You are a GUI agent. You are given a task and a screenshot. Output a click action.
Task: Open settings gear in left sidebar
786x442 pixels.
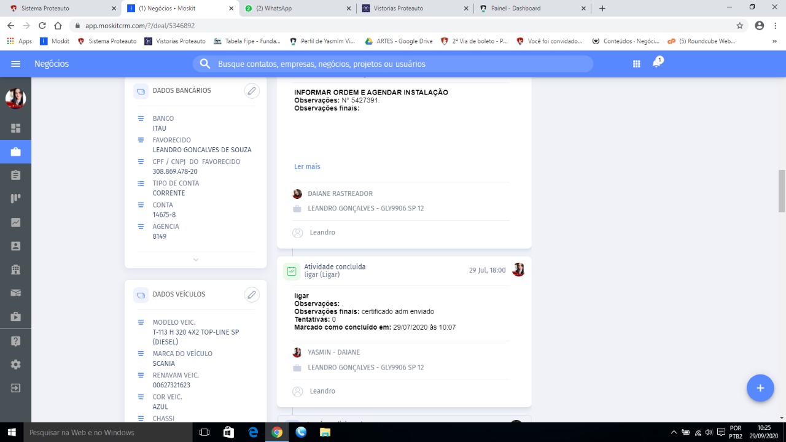(16, 364)
